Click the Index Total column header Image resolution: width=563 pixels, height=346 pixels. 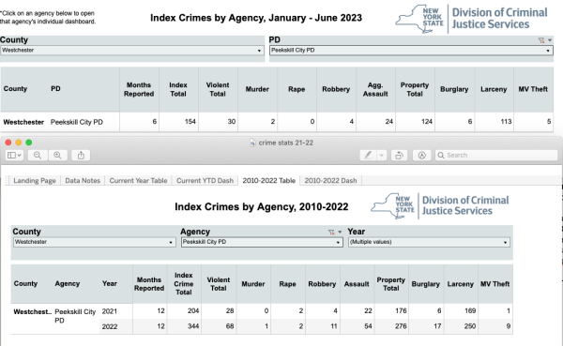point(178,89)
